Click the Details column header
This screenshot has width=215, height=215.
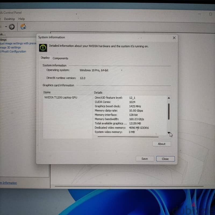98,92
